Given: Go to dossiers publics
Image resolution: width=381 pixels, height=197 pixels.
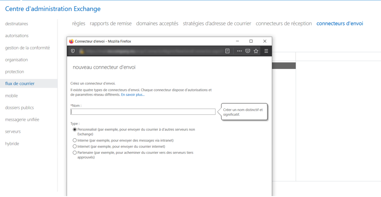Looking at the screenshot, I should click(19, 107).
